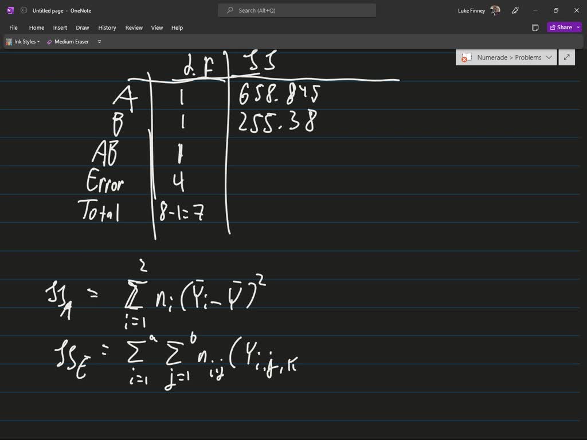Open the page view switcher icon above Share
The height and width of the screenshot is (440, 587).
[x=535, y=27]
